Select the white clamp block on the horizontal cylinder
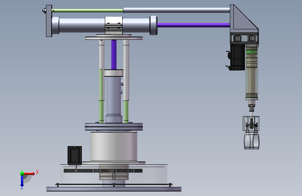The image size is (302, 196). pyautogui.click(x=114, y=25)
